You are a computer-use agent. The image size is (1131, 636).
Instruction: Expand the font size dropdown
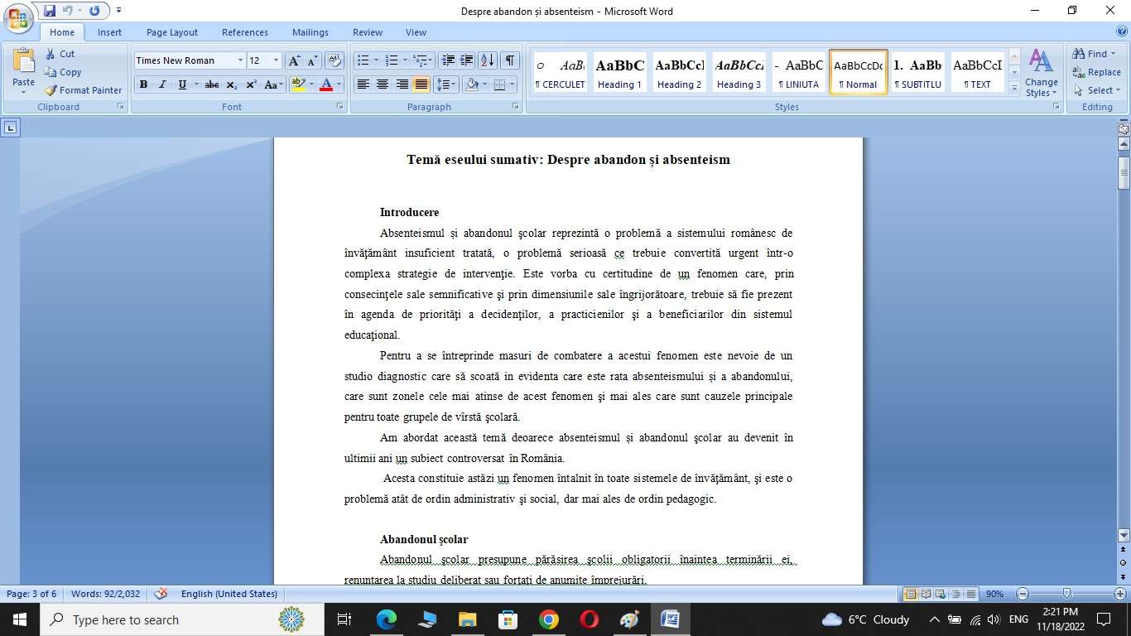[x=276, y=60]
